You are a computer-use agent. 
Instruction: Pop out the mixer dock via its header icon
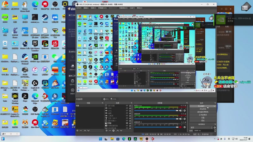click(x=187, y=103)
